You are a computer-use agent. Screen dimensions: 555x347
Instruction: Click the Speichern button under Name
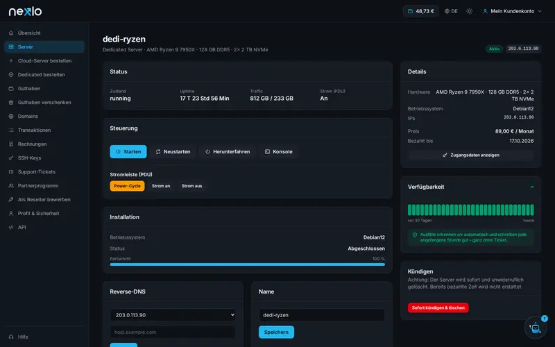coord(276,332)
